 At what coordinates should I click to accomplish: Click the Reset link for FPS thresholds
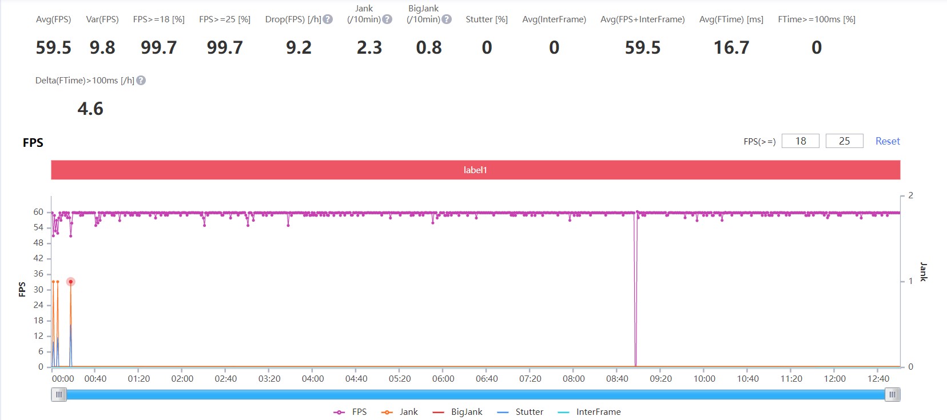[x=888, y=141]
